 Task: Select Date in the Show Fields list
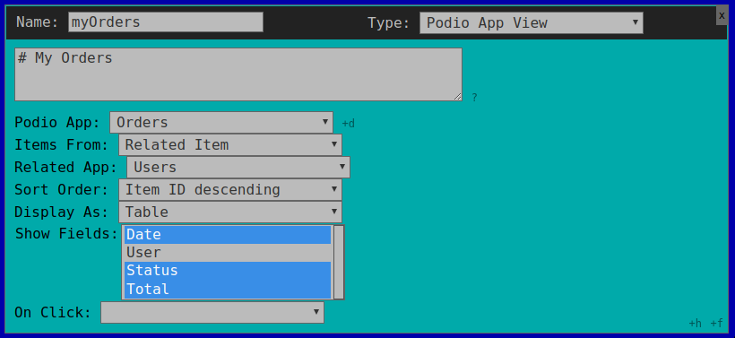pos(228,234)
